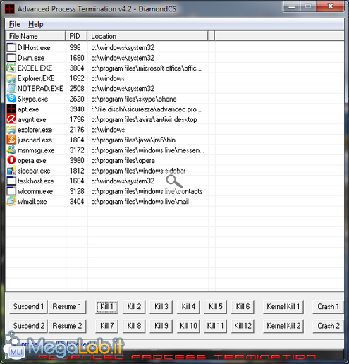Viewport: 349px width, 364px height.
Task: Click the Crash 2 button
Action: pos(328,326)
